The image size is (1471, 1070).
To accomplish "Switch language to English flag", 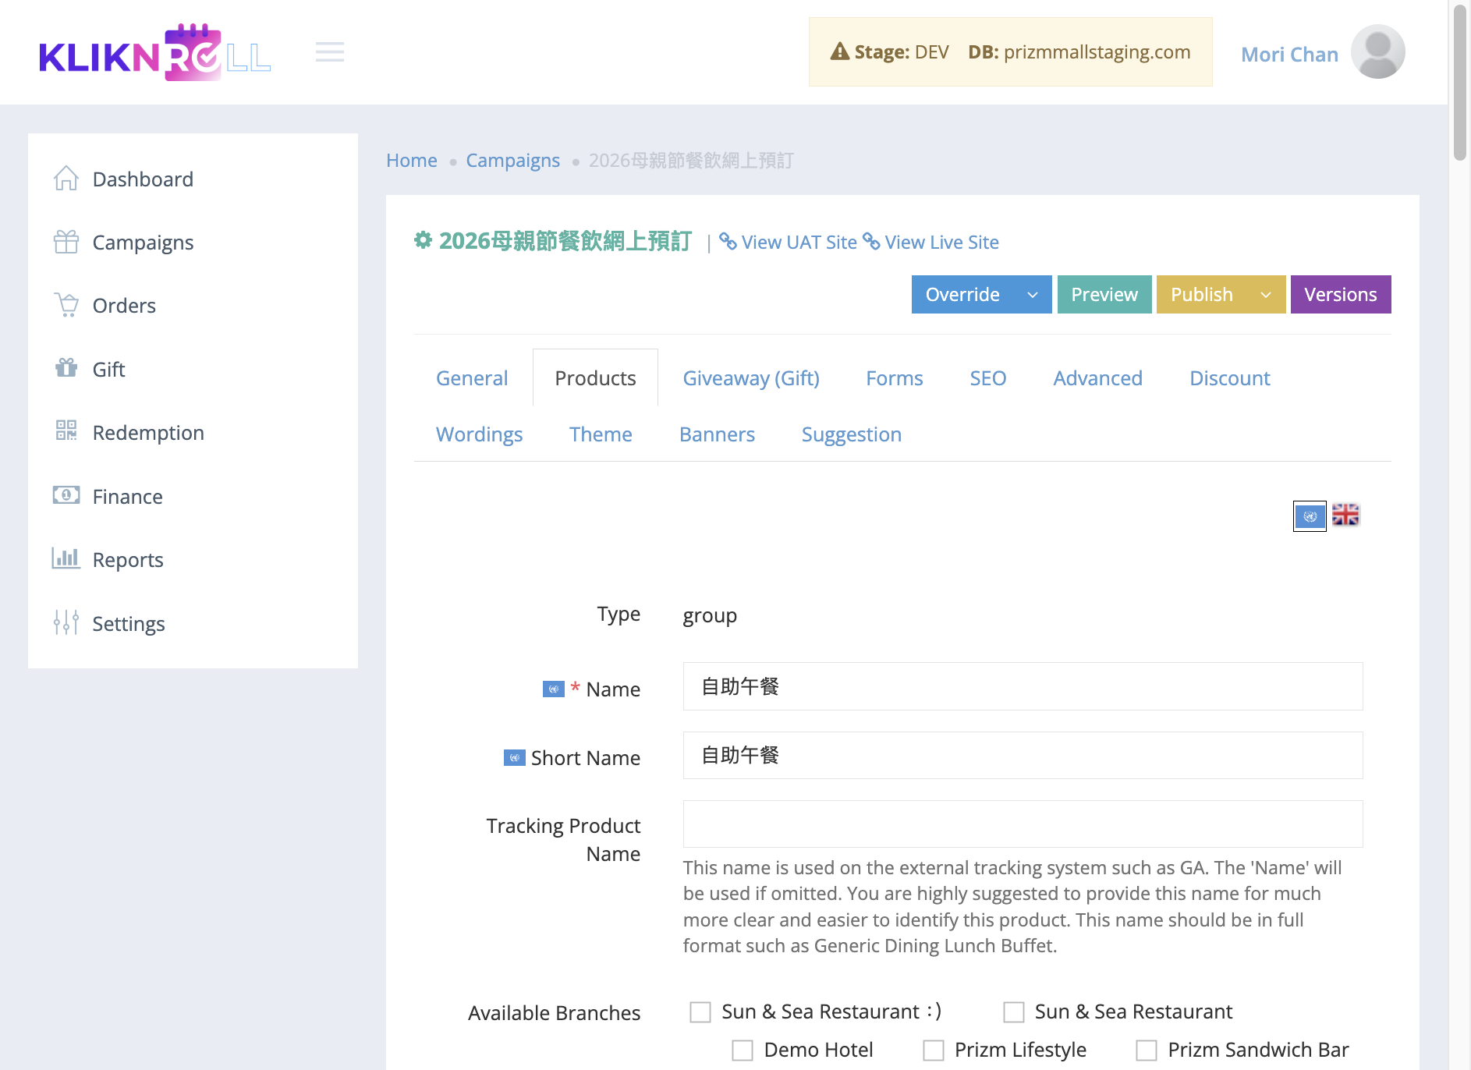I will pos(1345,515).
